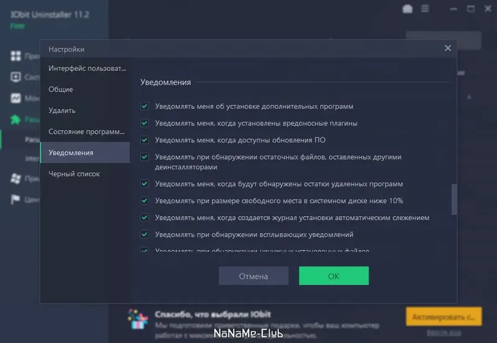The image size is (497, 343).
Task: Close the Настройки dialog
Action: pos(447,48)
